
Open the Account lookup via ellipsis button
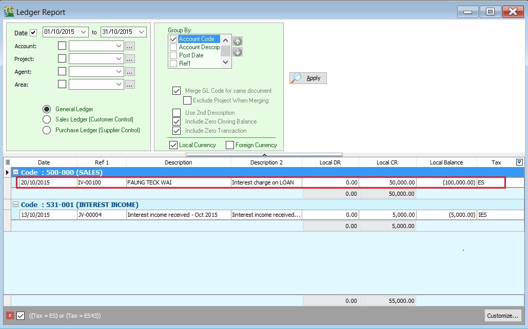tap(130, 46)
